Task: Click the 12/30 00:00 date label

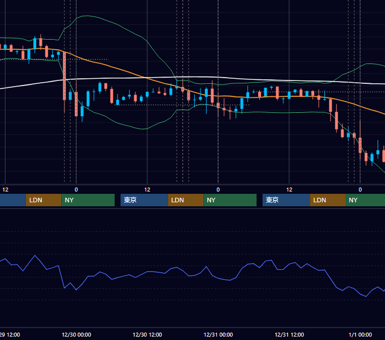Action: point(76,334)
